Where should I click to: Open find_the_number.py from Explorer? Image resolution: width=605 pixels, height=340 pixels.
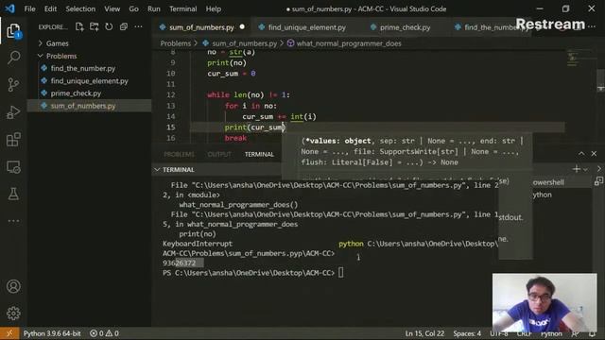click(83, 68)
